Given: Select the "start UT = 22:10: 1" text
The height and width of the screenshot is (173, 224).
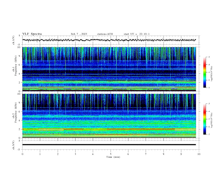Looking at the screenshot, I should [x=137, y=34].
